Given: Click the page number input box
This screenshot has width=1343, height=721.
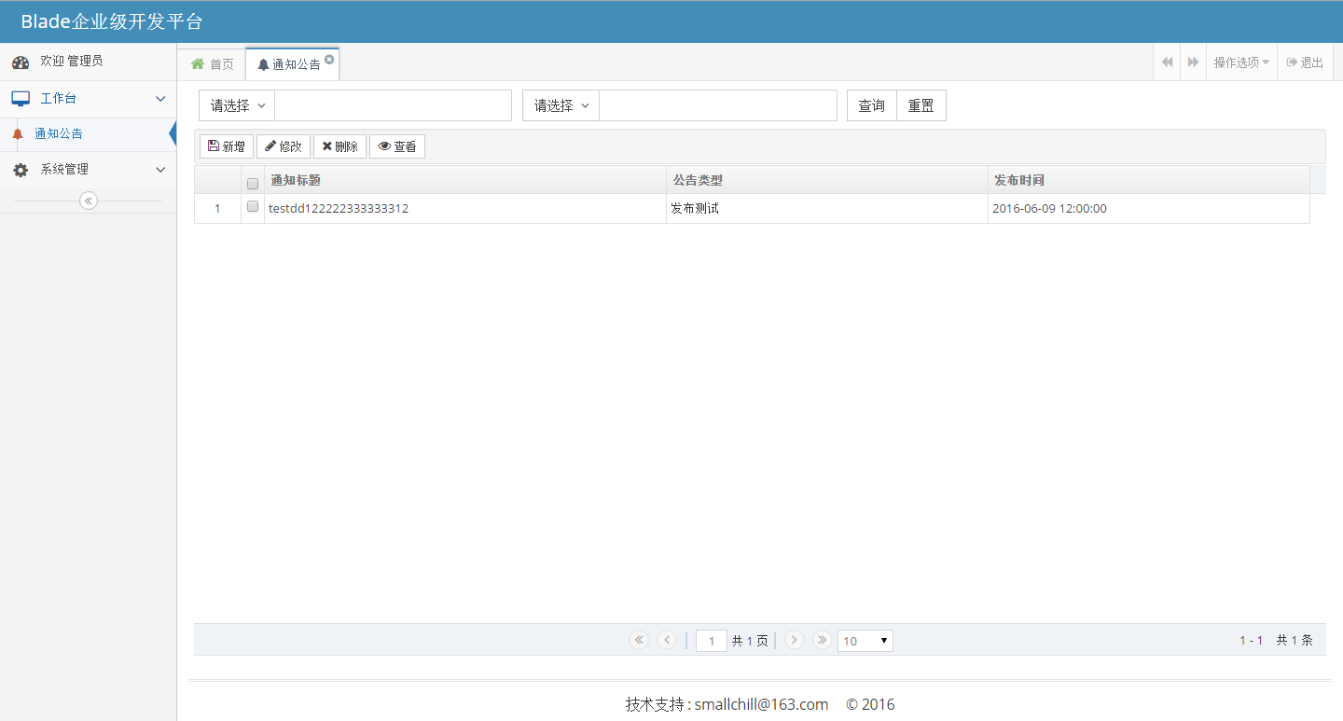Looking at the screenshot, I should pyautogui.click(x=712, y=641).
